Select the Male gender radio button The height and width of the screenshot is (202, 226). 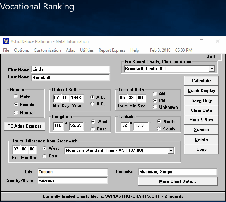coord(16,96)
